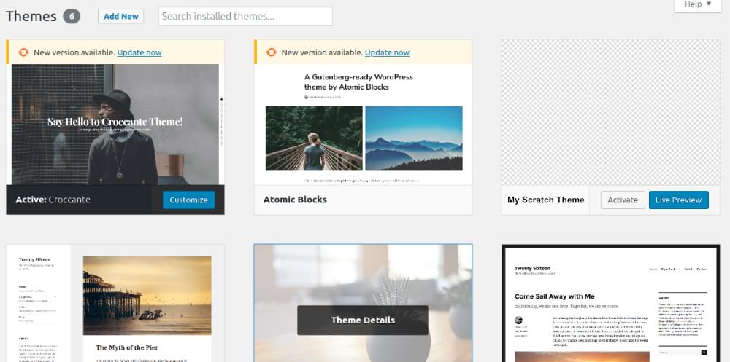730x362 pixels.
Task: Open the Twenty Sixteen theme thumbnail
Action: [x=610, y=303]
